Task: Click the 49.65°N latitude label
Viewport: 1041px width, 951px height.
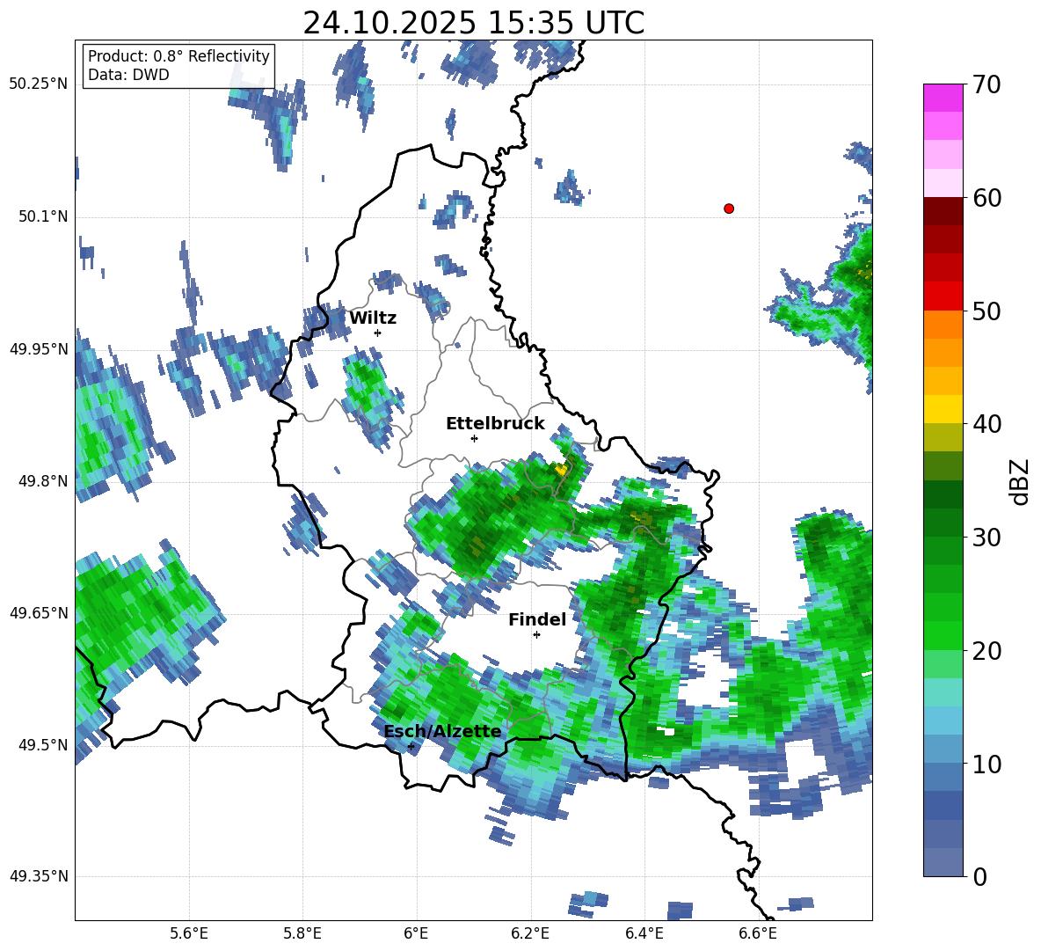Action: pyautogui.click(x=39, y=612)
